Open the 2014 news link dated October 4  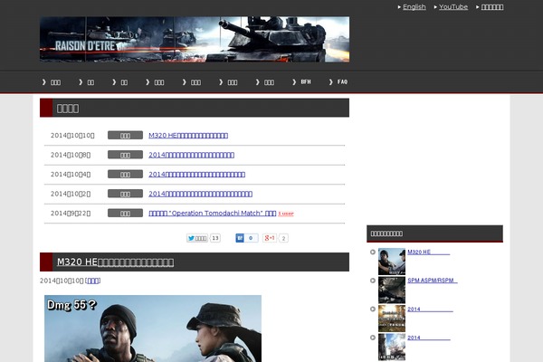196,175
